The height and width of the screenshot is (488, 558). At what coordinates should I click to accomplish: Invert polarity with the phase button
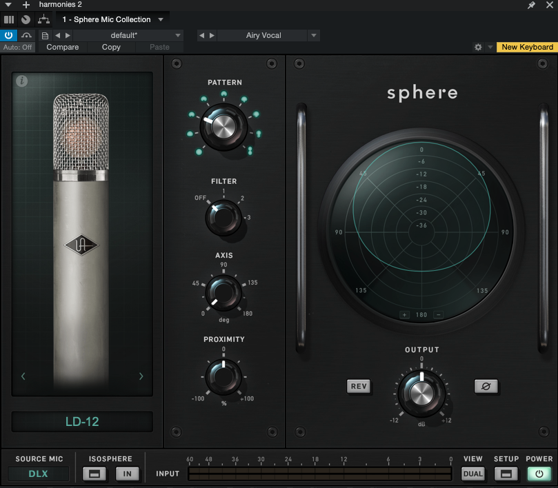point(486,386)
